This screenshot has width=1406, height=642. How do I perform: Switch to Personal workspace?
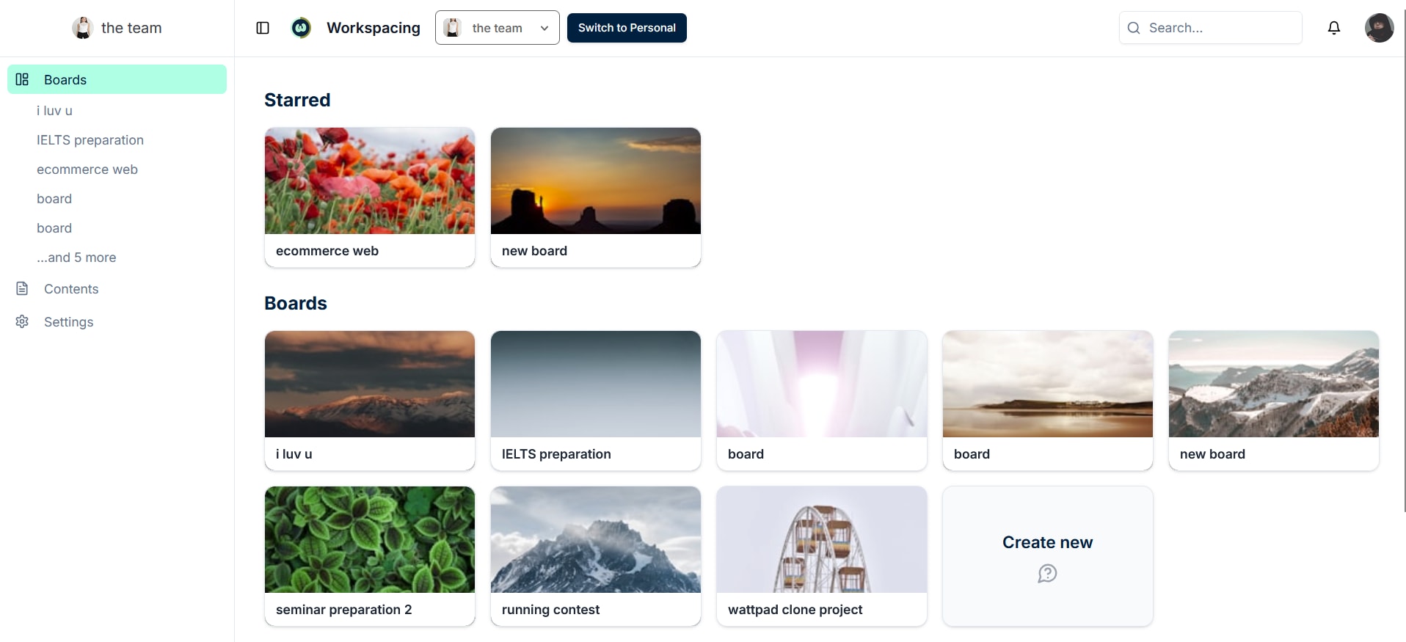[627, 28]
